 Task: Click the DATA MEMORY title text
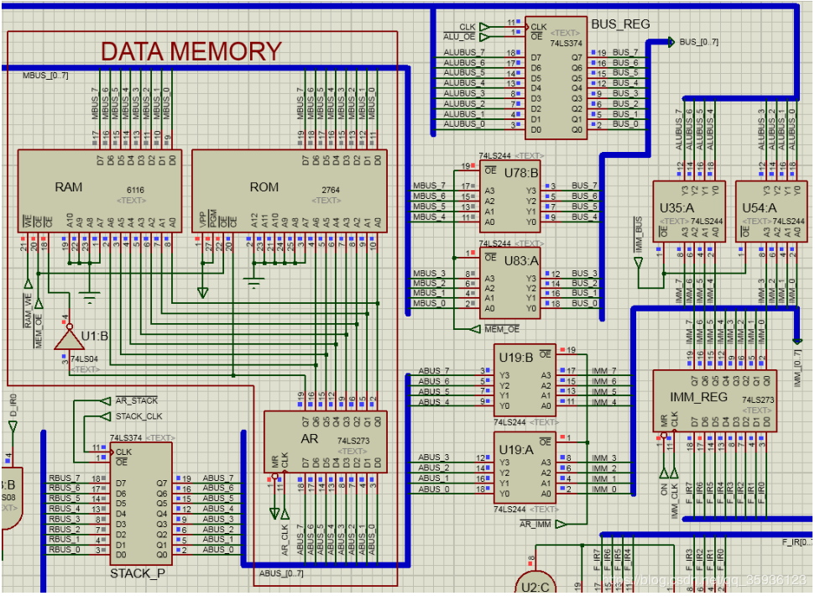pos(191,51)
